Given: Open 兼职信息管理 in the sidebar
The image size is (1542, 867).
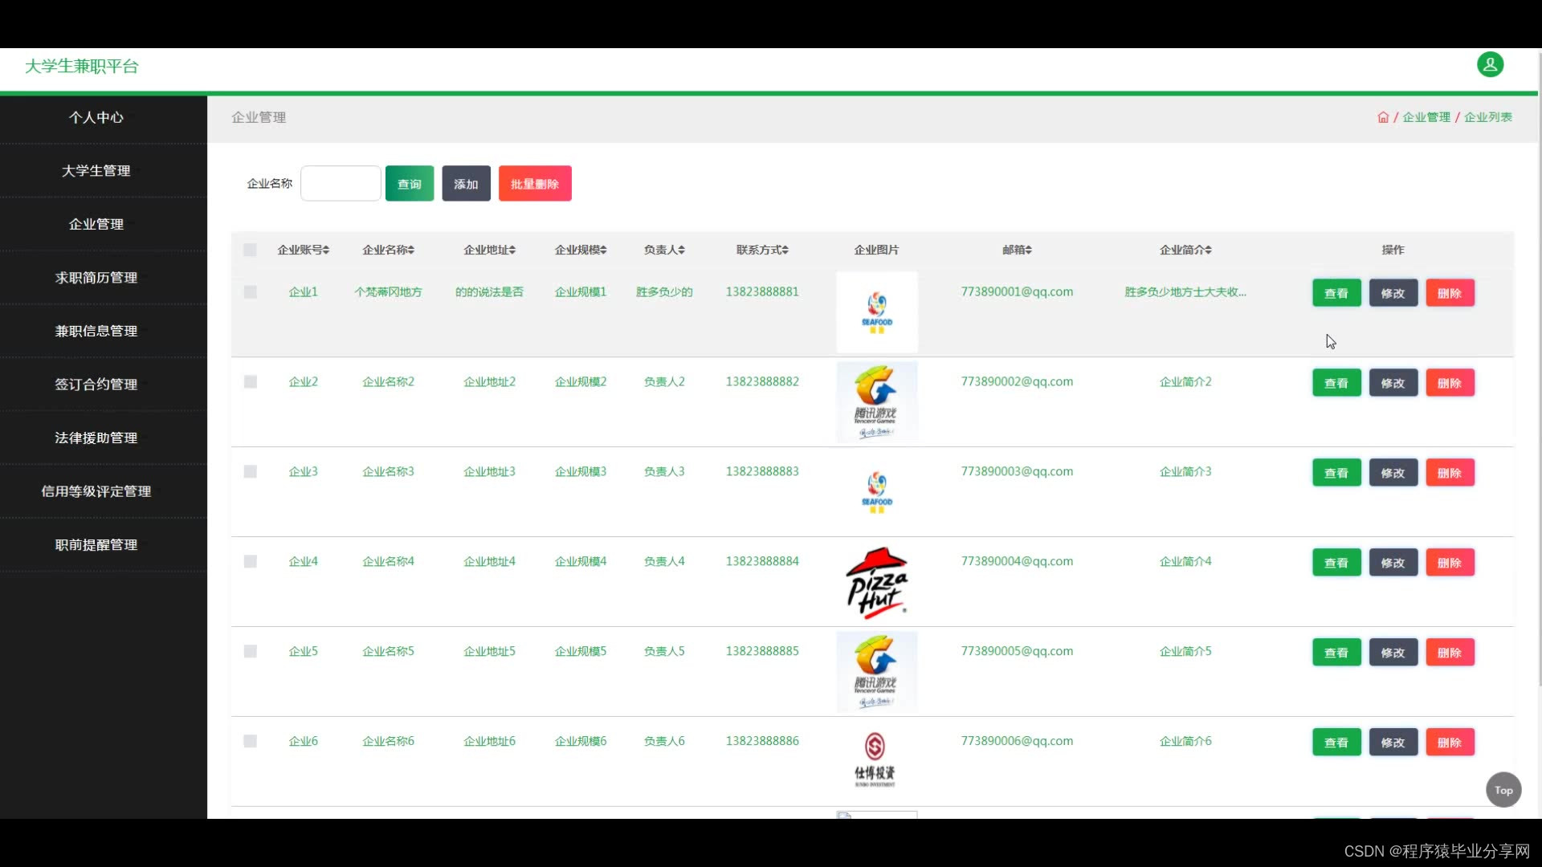Looking at the screenshot, I should point(96,331).
